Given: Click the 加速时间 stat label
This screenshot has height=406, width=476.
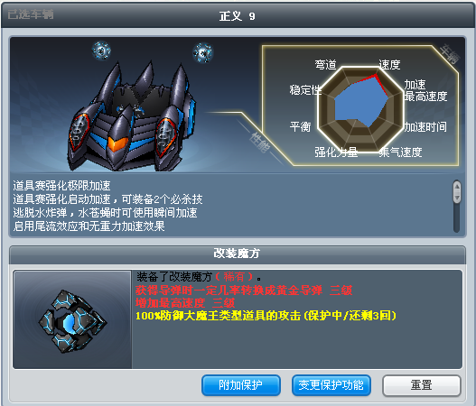Looking at the screenshot, I should [425, 126].
